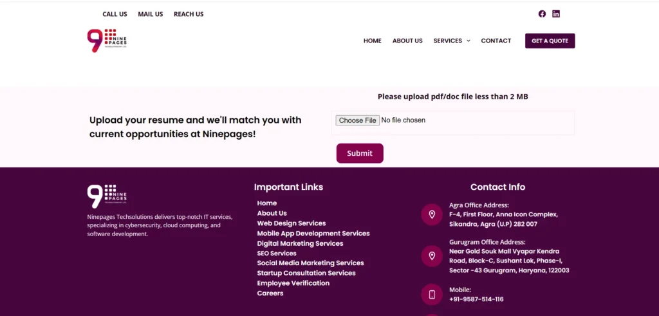Open the LinkedIn icon in header
Image resolution: width=659 pixels, height=316 pixels.
tap(556, 14)
